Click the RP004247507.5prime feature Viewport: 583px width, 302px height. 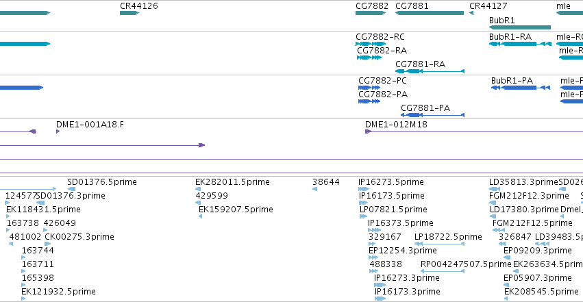[443, 271]
